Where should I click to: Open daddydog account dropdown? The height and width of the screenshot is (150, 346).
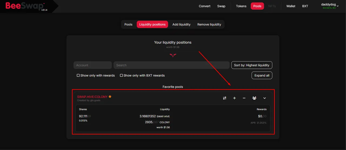click(330, 6)
